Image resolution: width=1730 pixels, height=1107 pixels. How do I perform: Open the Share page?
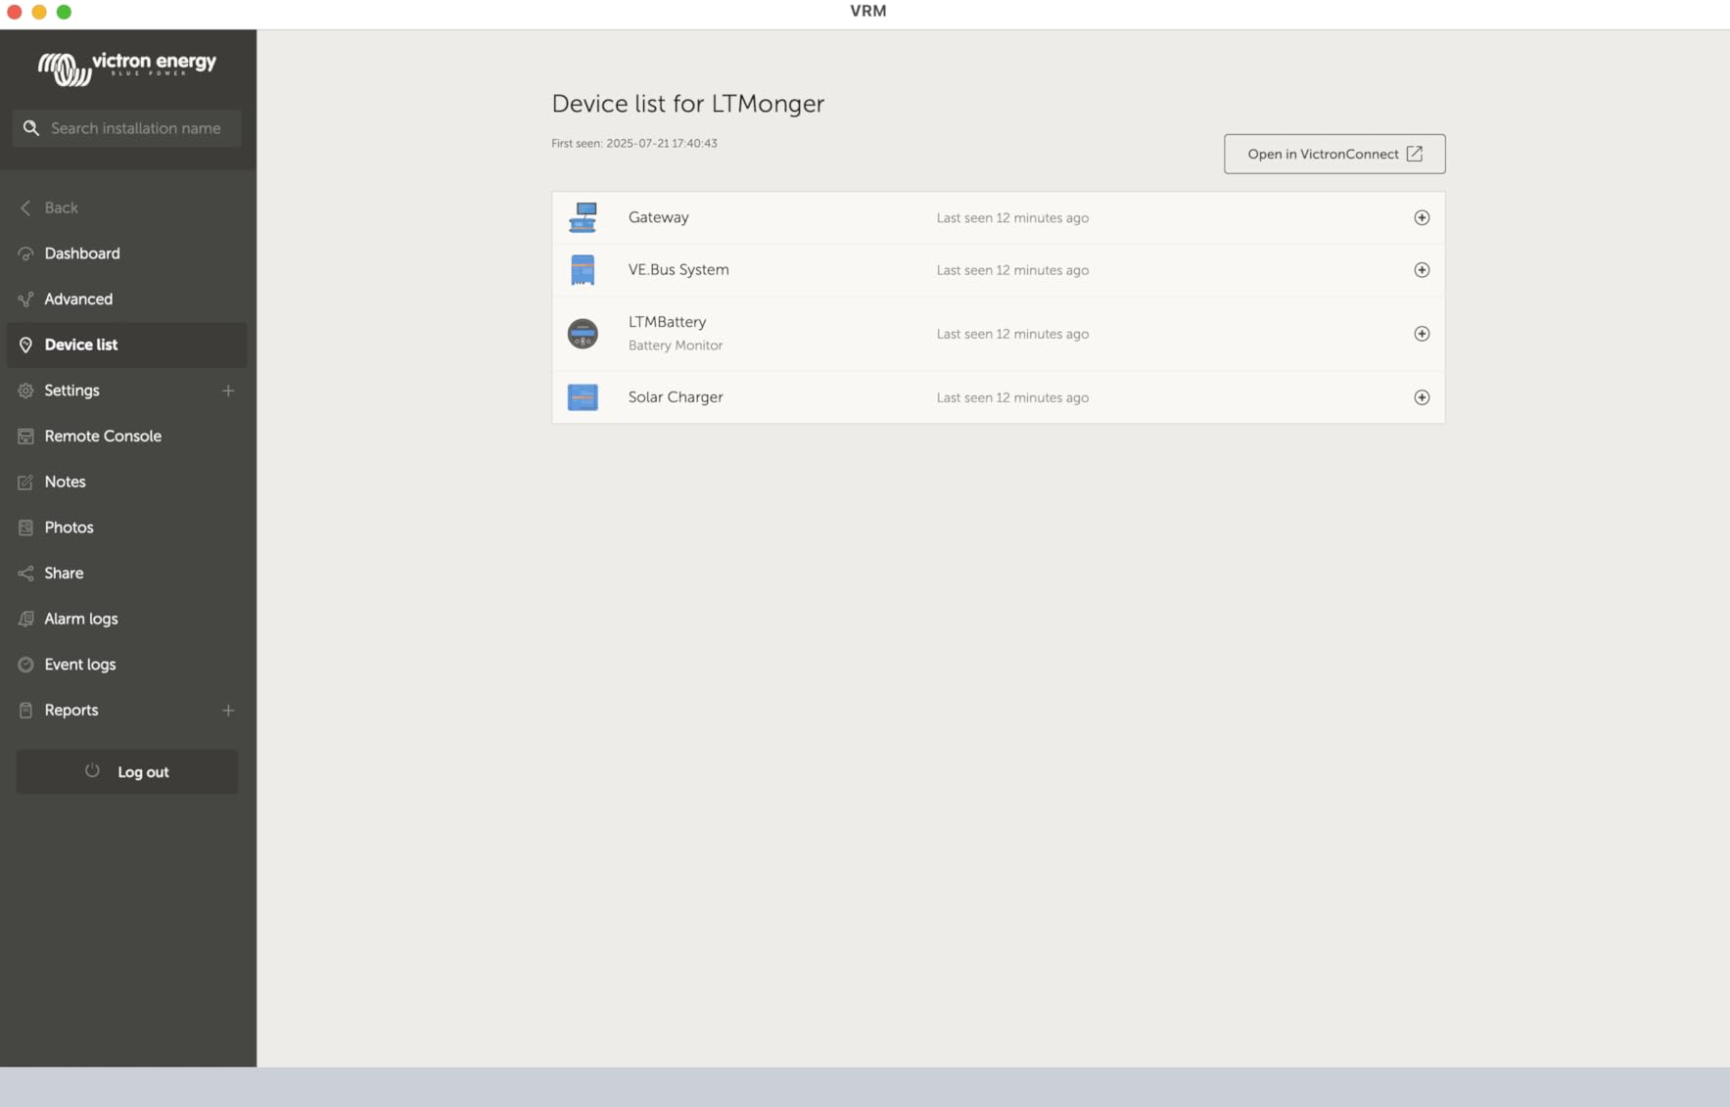127,574
